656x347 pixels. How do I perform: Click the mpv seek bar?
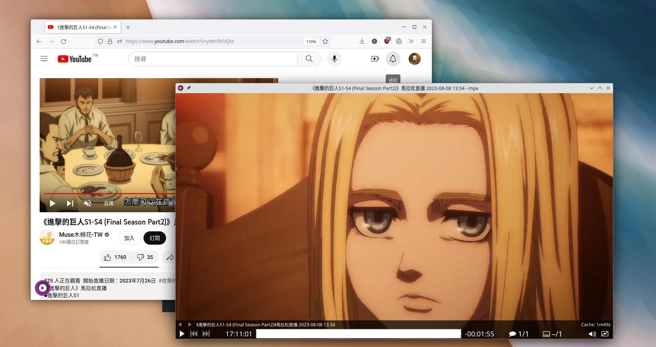pos(358,334)
